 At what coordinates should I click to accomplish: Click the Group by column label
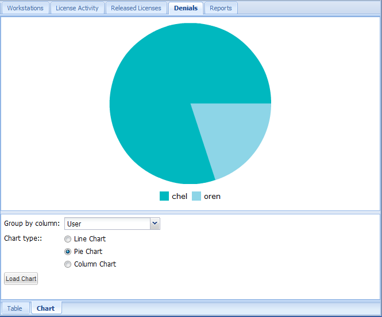tap(32, 224)
